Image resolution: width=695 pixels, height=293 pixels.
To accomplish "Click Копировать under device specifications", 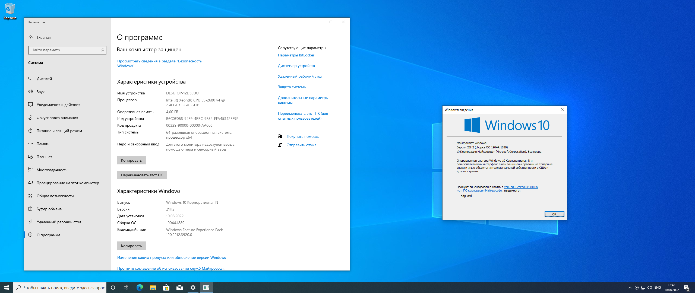I will (x=131, y=160).
